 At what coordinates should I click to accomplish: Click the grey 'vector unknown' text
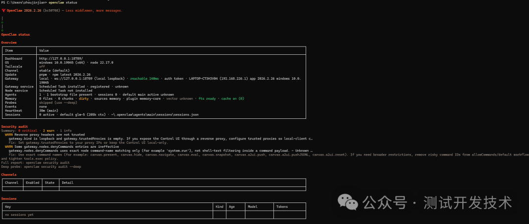[x=179, y=99]
